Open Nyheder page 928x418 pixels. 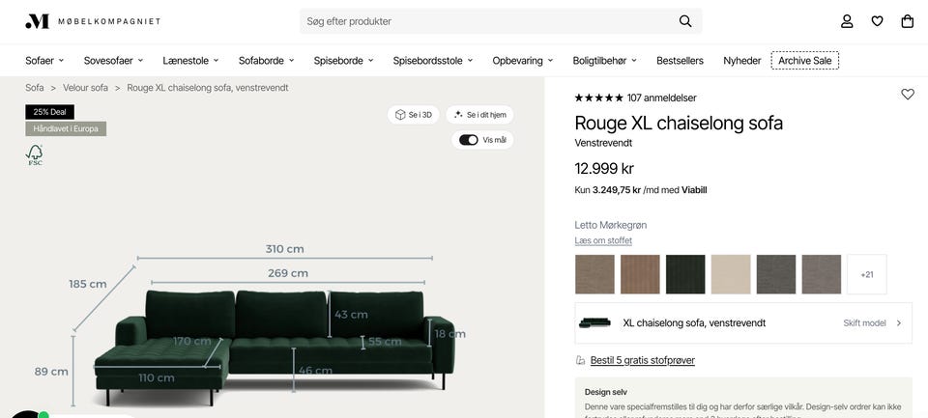742,60
